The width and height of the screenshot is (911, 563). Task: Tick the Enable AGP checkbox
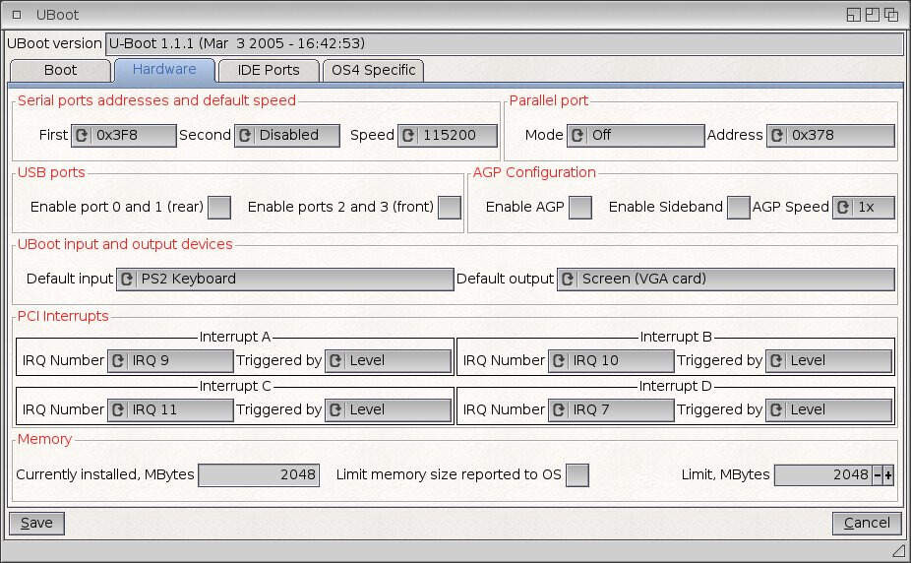[x=580, y=208]
